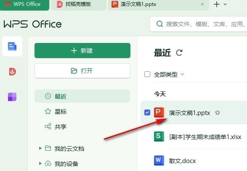Viewport: 247px width, 171px height.
Task: Switch to the 演示文稿1.pptx tab
Action: pyautogui.click(x=159, y=5)
